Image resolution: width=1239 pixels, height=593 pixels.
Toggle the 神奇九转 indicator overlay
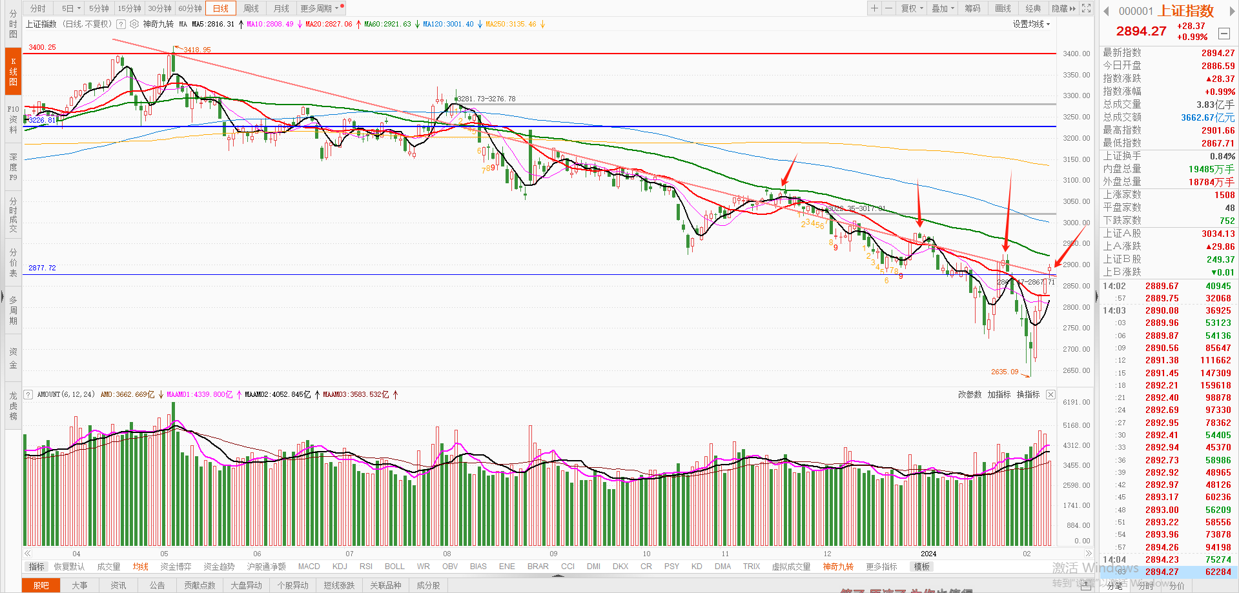coord(158,24)
